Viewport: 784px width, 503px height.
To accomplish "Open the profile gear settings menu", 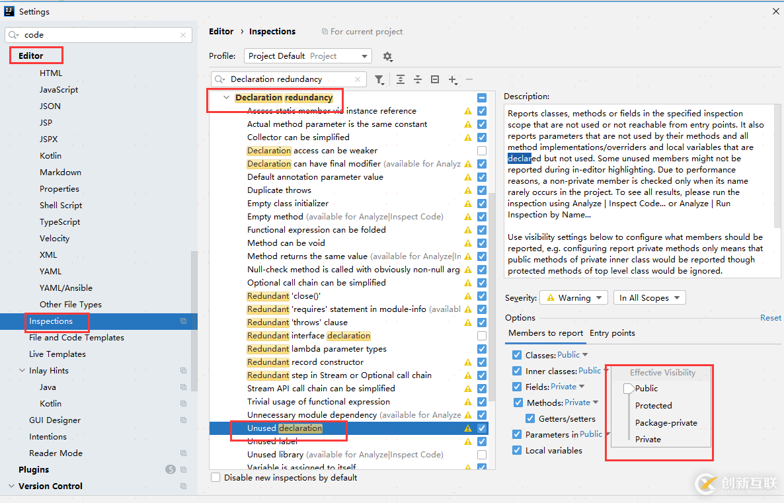I will [x=387, y=57].
